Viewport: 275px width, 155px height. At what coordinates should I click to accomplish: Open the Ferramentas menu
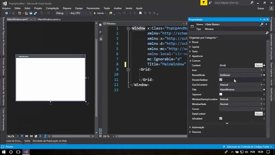(x=93, y=8)
